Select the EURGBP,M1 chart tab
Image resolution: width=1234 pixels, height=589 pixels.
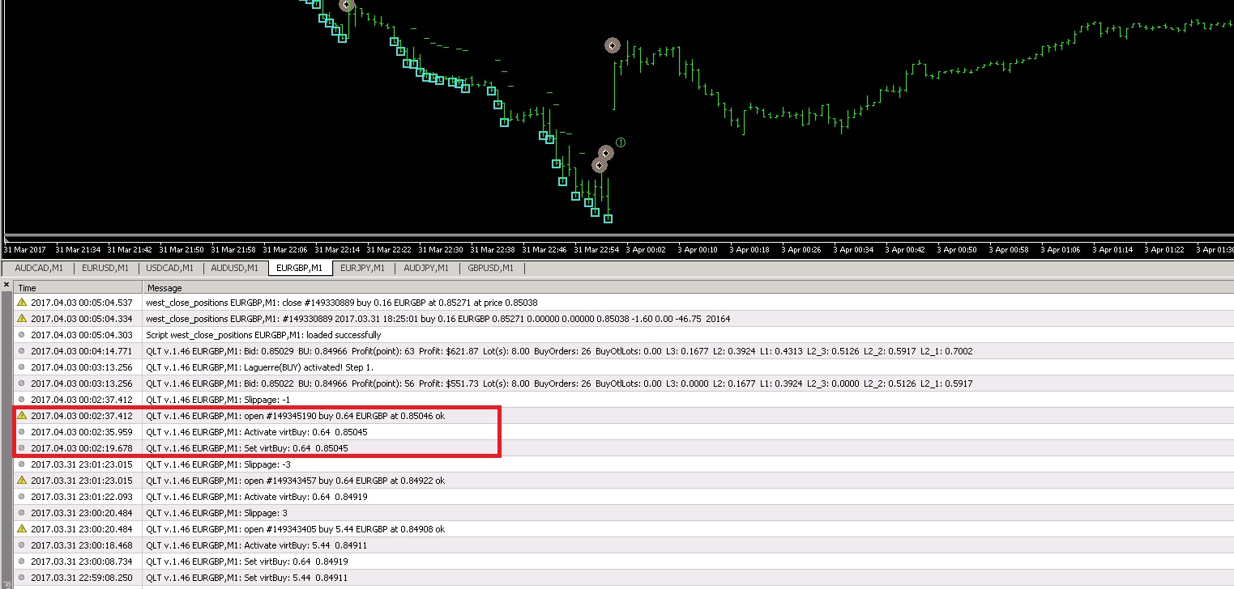[x=299, y=268]
